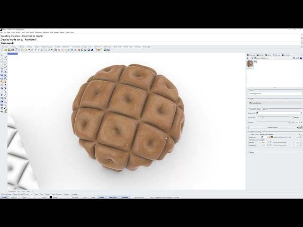The width and height of the screenshot is (303, 227).
Task: Open the hamburger menu in Materials panel
Action: tap(298, 58)
